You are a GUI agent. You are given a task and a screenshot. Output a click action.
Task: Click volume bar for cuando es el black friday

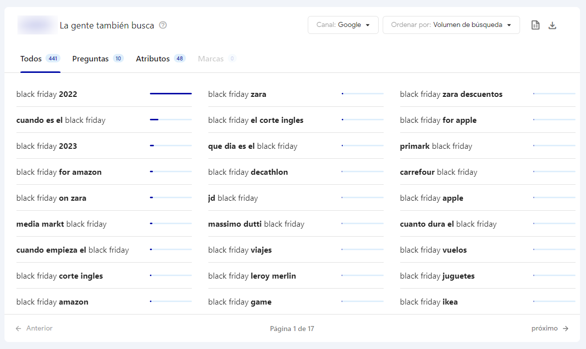(x=171, y=119)
